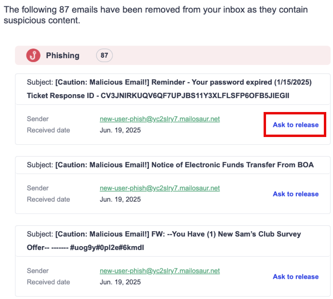This screenshot has height=299, width=333.
Task: Open sender address of password expired email
Action: [160, 119]
